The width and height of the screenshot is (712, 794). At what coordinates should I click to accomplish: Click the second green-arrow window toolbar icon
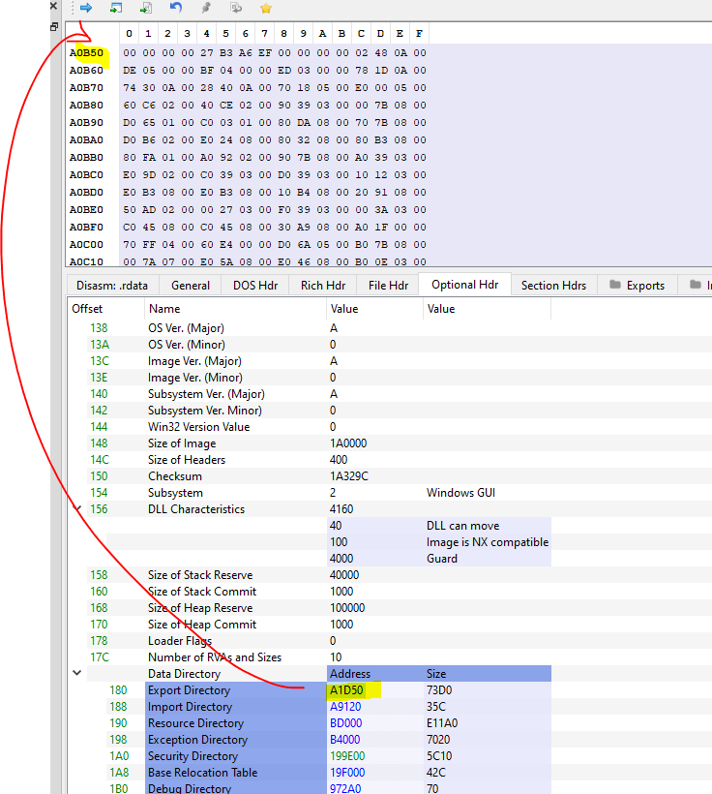116,8
